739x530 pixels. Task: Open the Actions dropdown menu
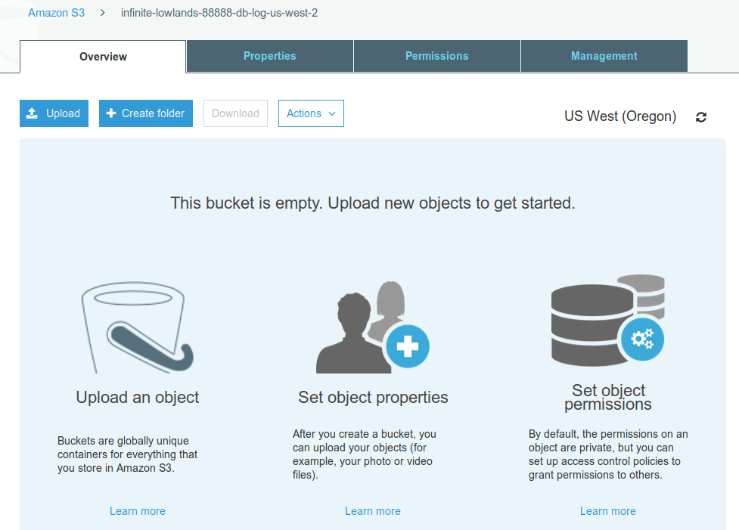[x=311, y=113]
